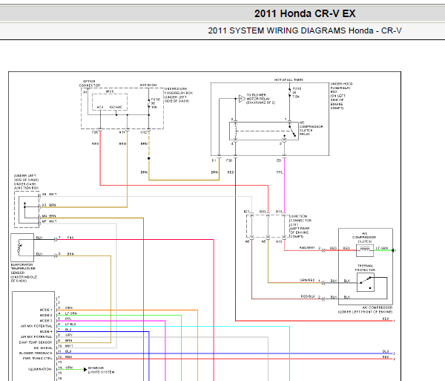This screenshot has width=445, height=381.
Task: Click the GRN/RED wire label near thermal protector
Action: pos(307,280)
